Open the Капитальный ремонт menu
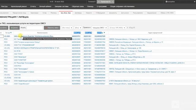The image size is (196, 110). 19,6
